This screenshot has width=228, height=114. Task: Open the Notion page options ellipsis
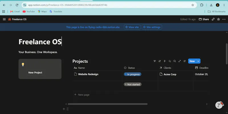coord(224,19)
